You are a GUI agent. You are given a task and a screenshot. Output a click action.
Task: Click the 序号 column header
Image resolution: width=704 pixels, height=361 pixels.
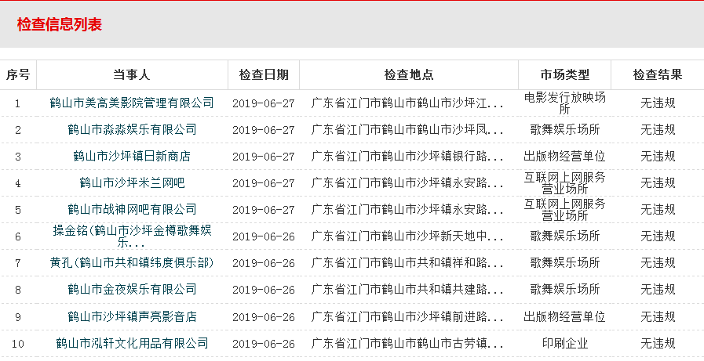click(18, 75)
